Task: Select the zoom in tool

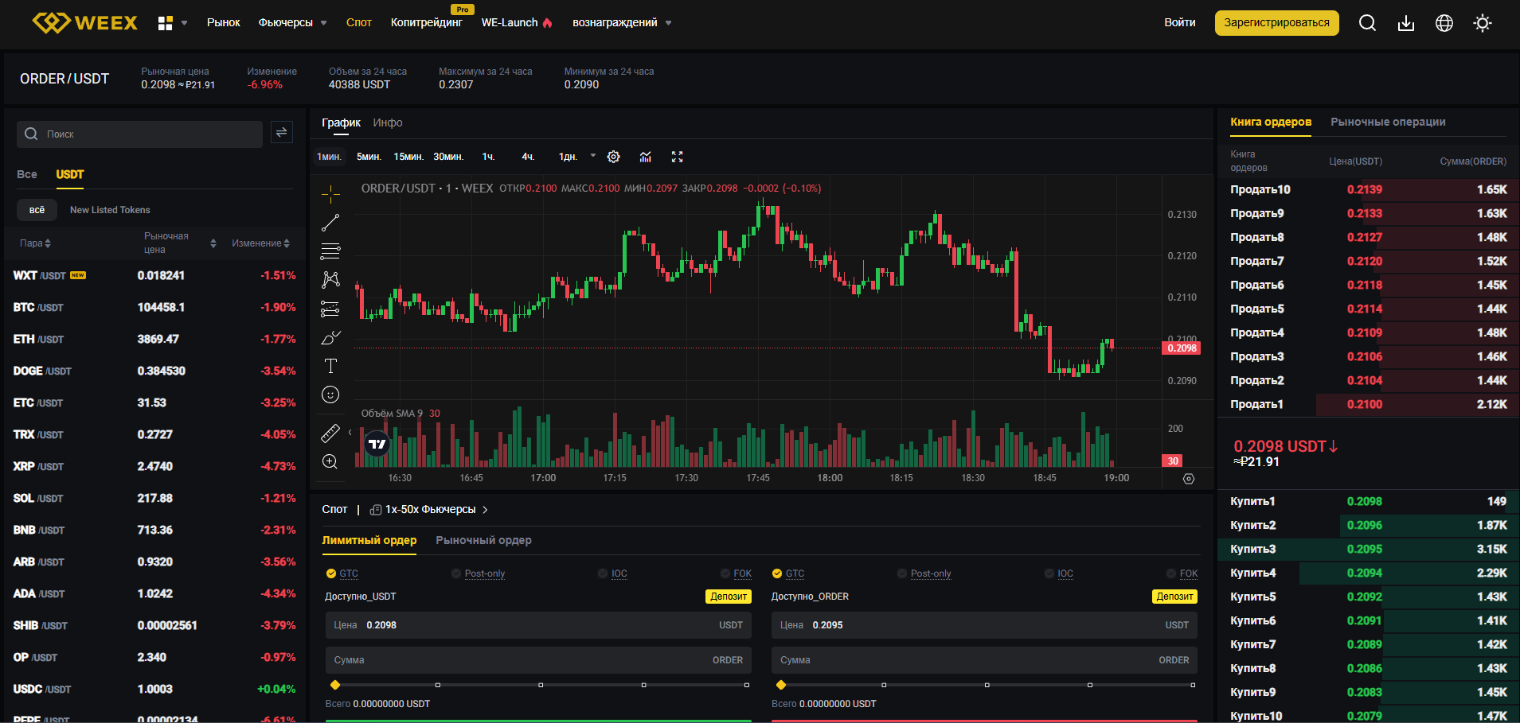Action: [x=330, y=462]
